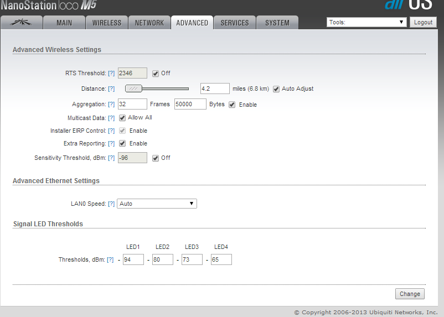Open help for Aggregation

[x=111, y=105]
